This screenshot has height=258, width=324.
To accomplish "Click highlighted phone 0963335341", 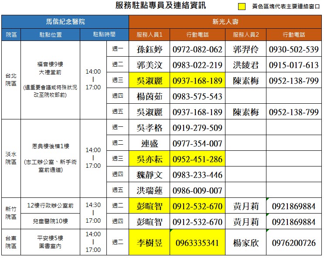I will click(198, 243).
